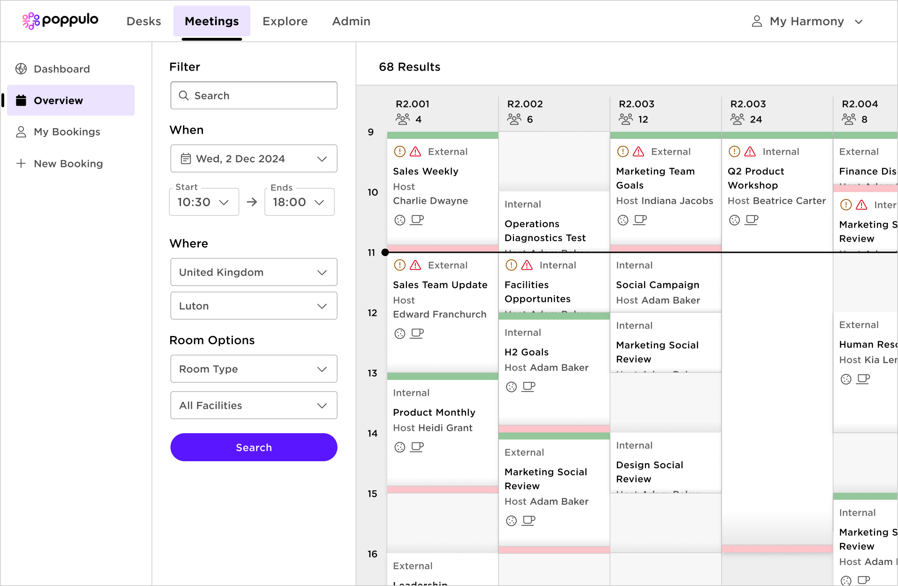Open the Explore tab
The width and height of the screenshot is (898, 586).
tap(285, 21)
